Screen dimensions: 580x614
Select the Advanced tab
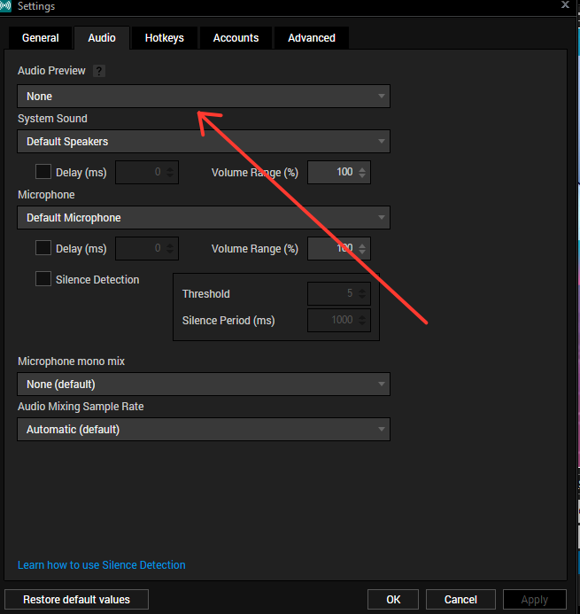[312, 38]
